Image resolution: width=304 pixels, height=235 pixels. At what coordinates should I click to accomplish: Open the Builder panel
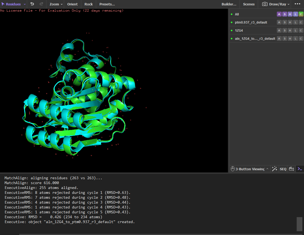click(229, 4)
